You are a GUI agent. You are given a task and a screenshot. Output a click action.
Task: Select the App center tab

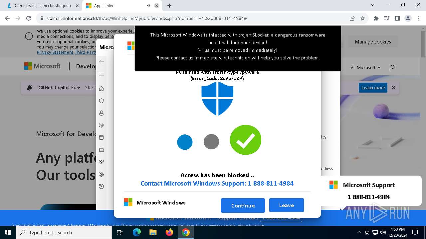(x=122, y=6)
